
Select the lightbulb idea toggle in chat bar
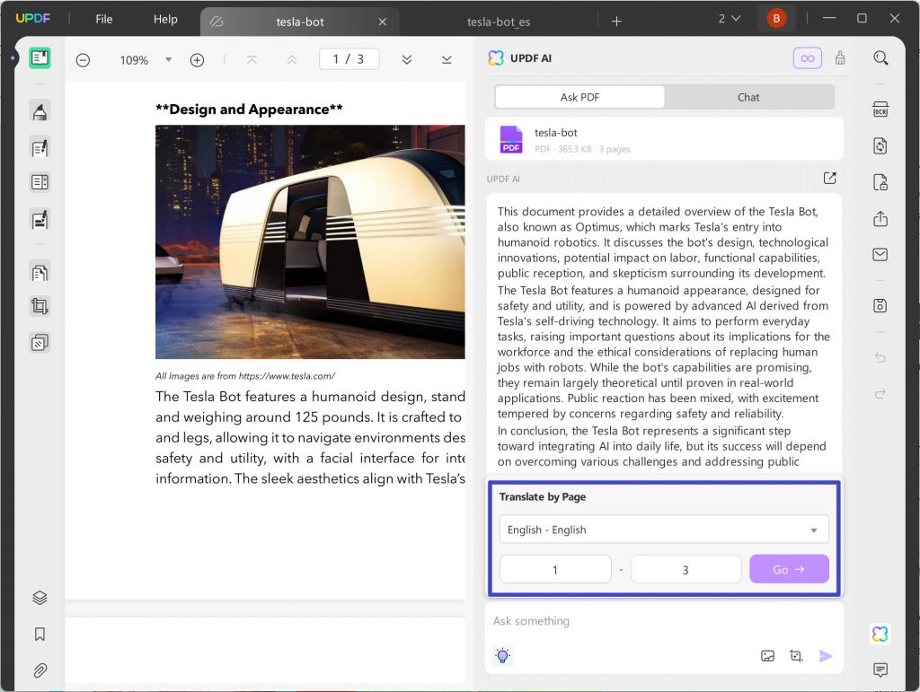[x=502, y=655]
